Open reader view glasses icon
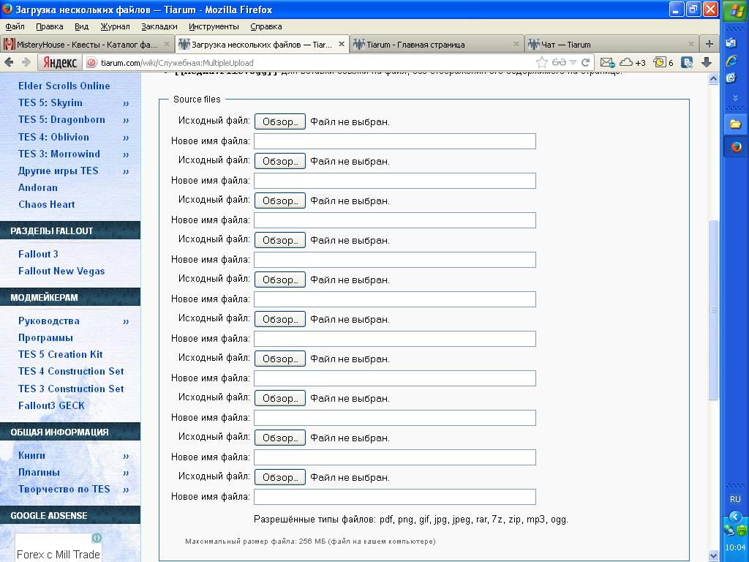This screenshot has height=562, width=749. click(559, 63)
